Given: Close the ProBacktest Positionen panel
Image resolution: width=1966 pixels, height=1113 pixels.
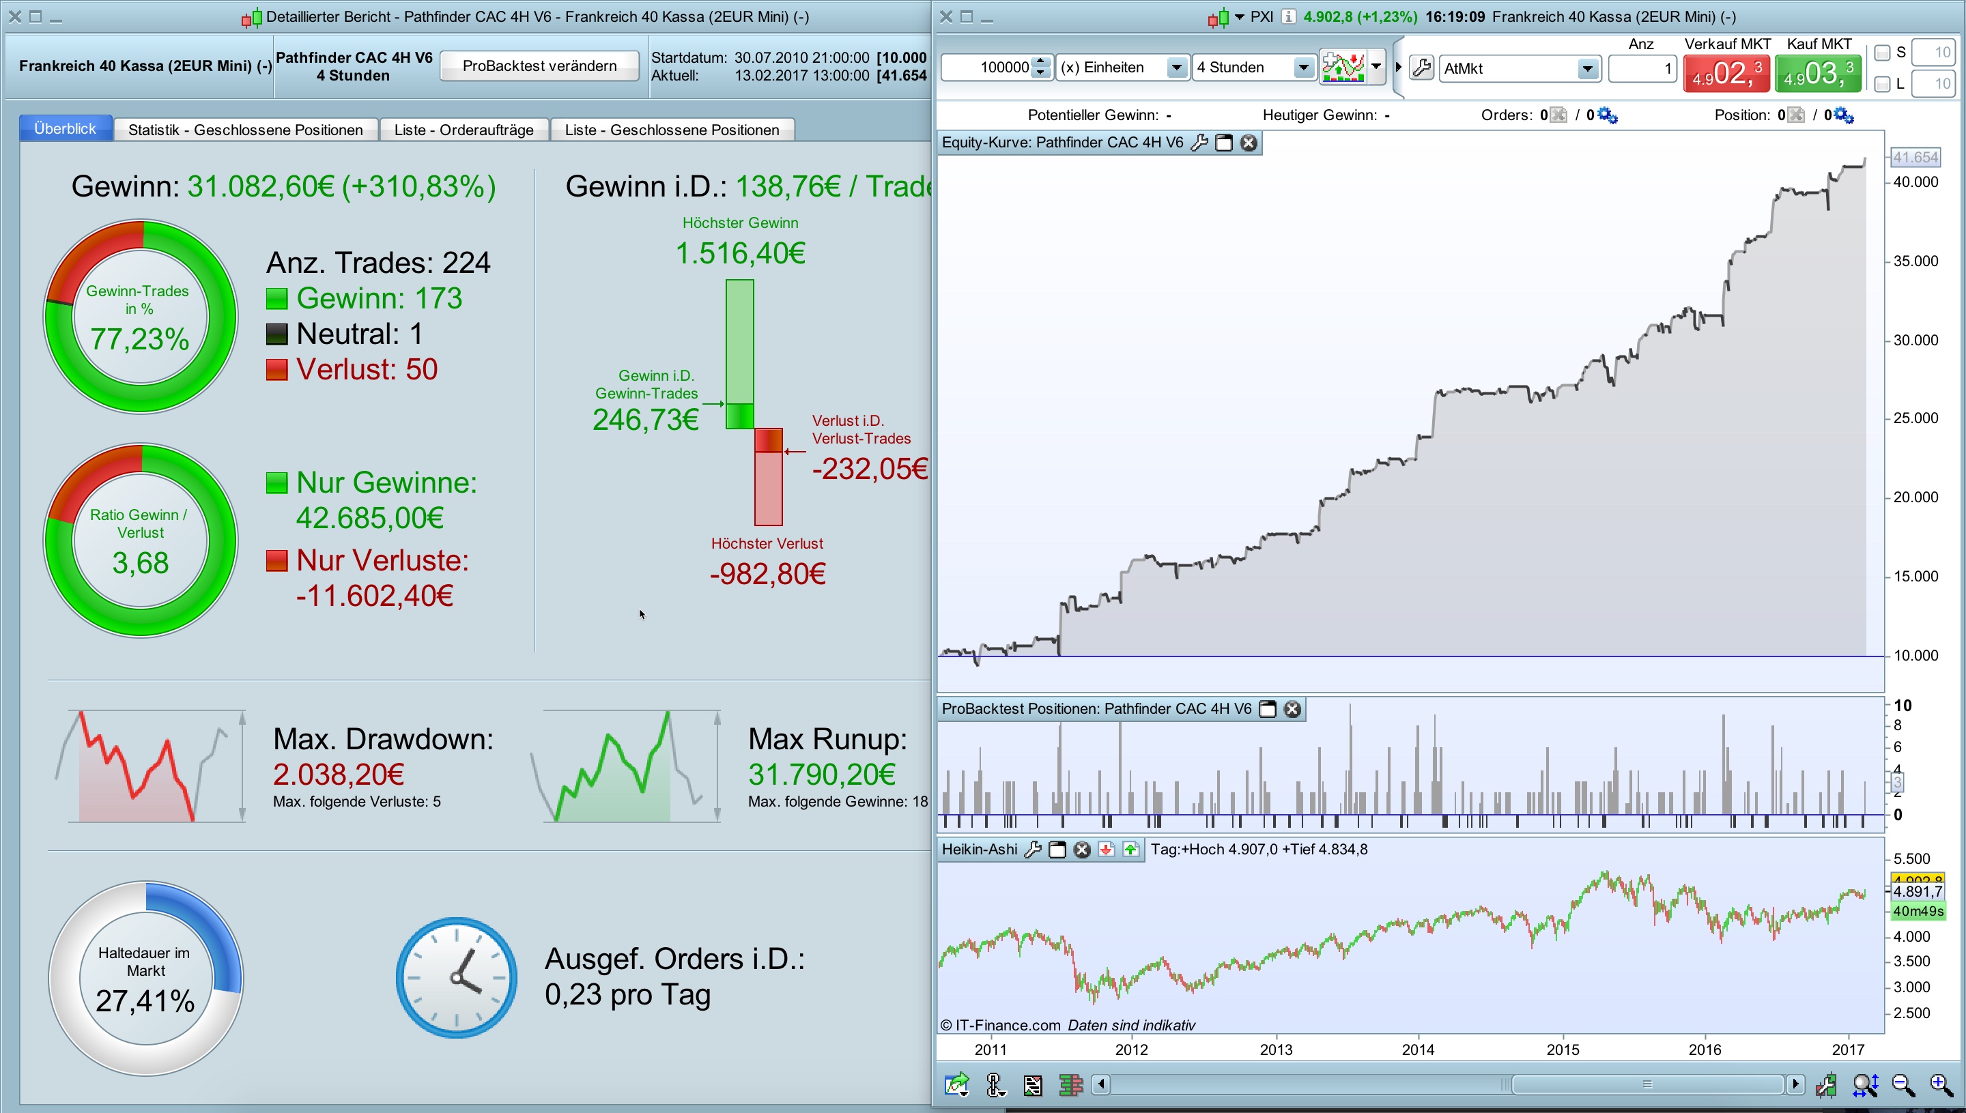Looking at the screenshot, I should pyautogui.click(x=1292, y=710).
